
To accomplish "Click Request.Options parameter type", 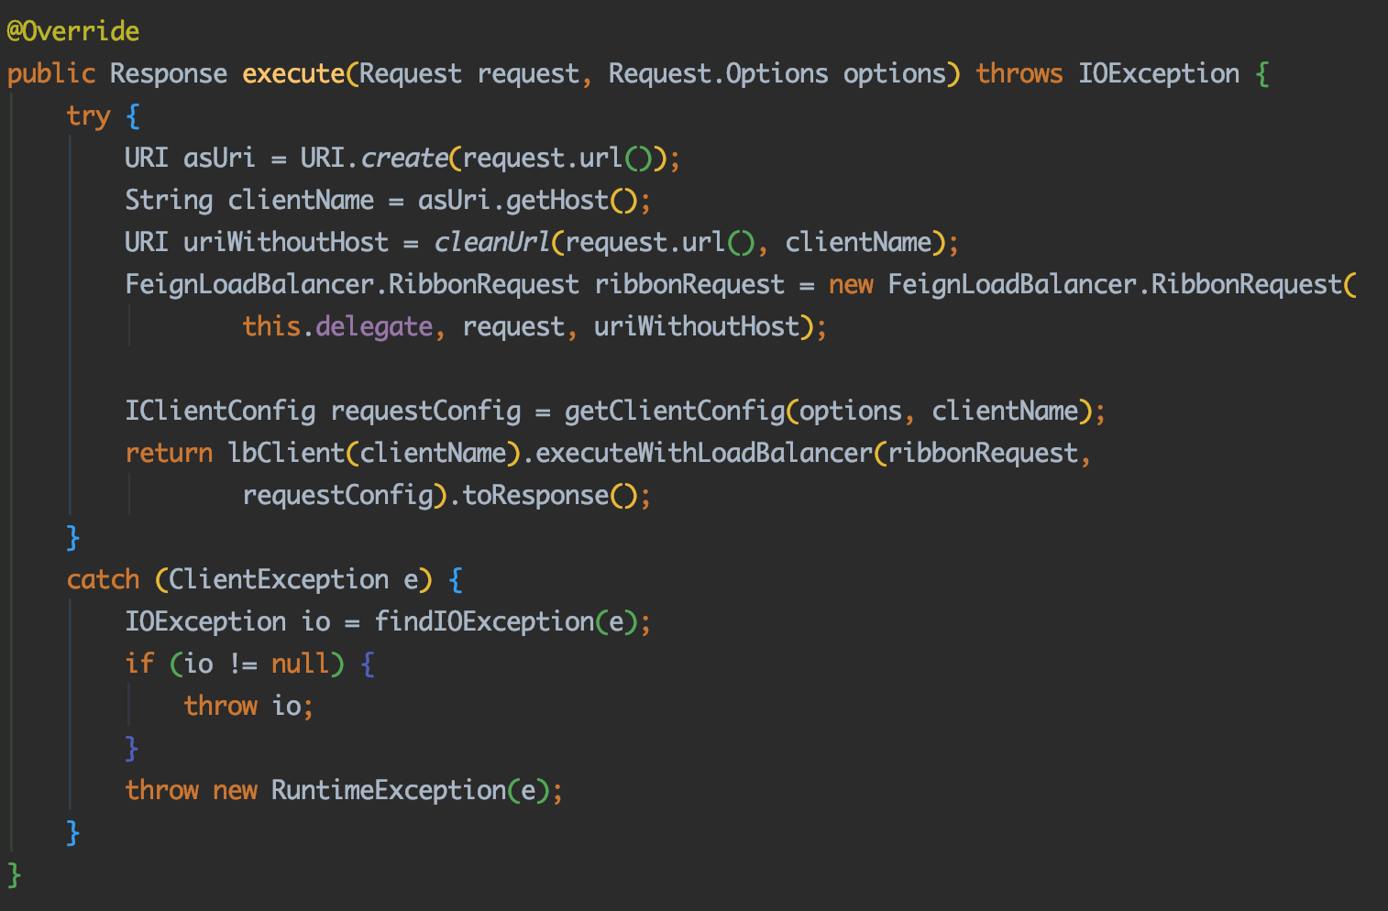I will 719,74.
